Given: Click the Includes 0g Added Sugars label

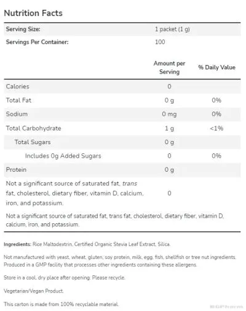Looking at the screenshot, I should 63,156.
